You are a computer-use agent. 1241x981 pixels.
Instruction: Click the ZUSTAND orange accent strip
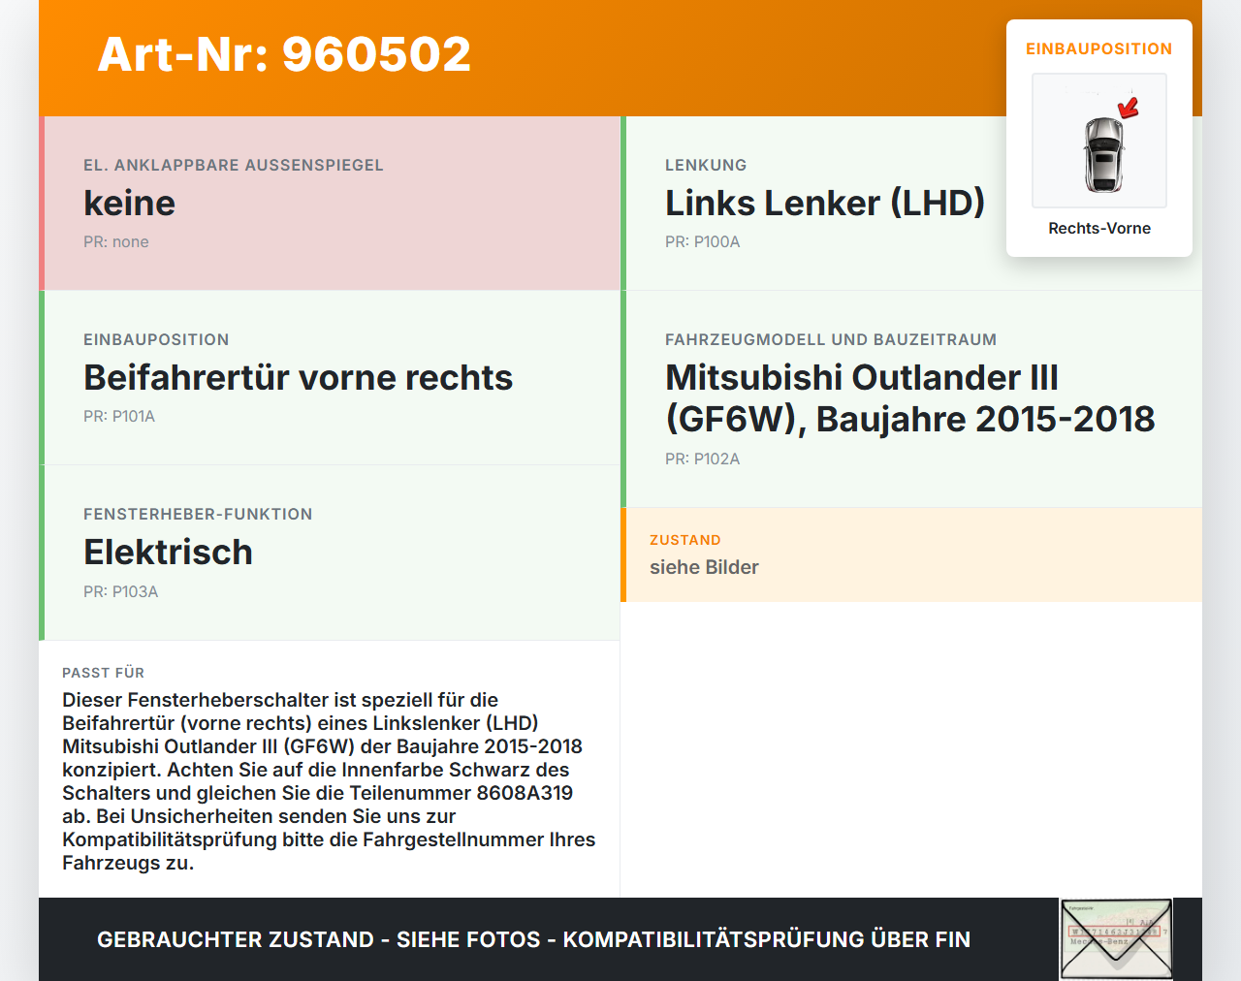click(623, 554)
